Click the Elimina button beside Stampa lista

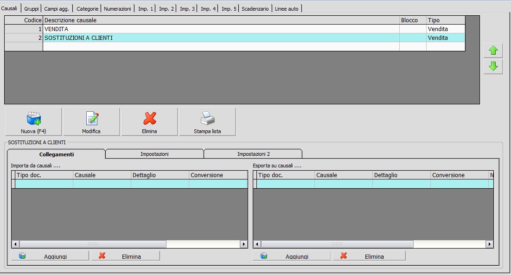click(150, 122)
